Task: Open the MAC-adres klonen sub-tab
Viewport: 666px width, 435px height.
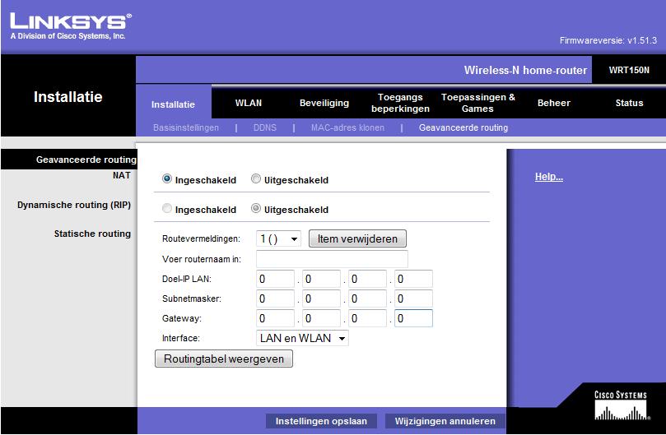Action: (x=347, y=127)
